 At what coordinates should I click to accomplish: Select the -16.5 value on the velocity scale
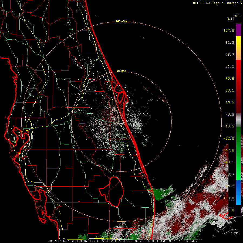229,126
